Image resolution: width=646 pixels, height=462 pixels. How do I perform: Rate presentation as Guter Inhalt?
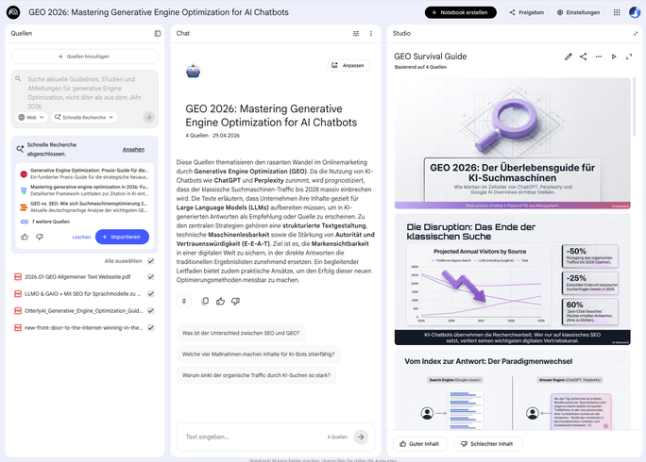pos(420,444)
